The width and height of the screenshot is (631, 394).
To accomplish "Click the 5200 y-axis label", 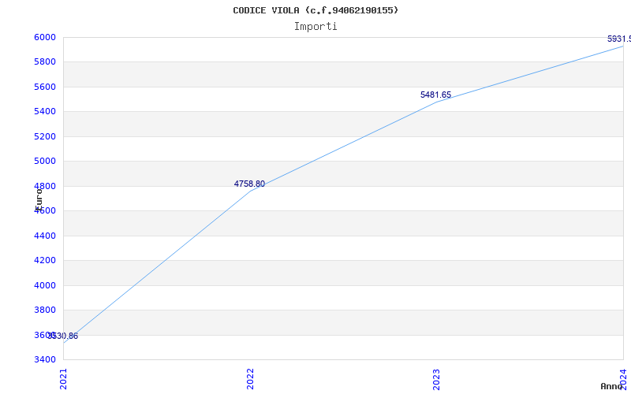I will (45, 136).
